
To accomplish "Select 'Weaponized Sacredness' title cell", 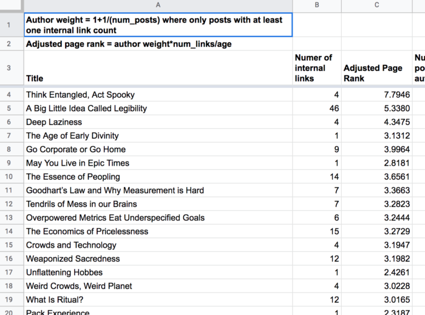I will click(158, 259).
